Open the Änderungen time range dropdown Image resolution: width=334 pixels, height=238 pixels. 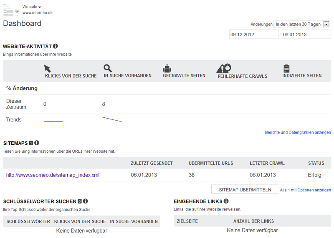302,24
